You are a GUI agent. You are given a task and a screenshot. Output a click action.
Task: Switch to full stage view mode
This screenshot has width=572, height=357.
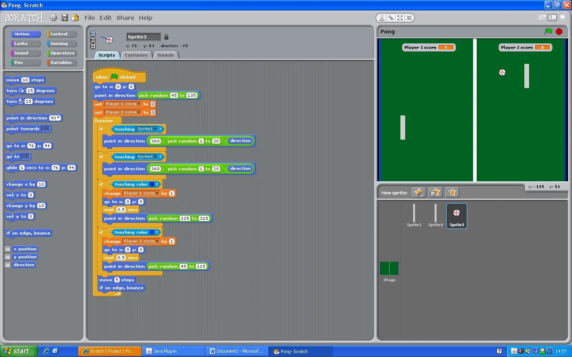pyautogui.click(x=552, y=18)
